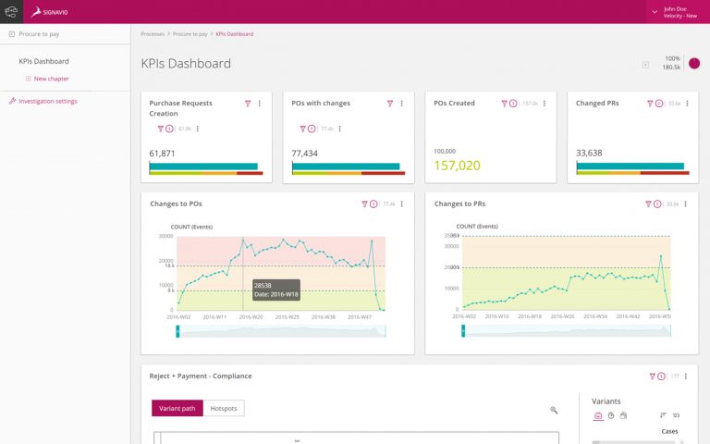Click the add widget icon beside the 100% indicator
This screenshot has width=710, height=444.
[x=645, y=65]
